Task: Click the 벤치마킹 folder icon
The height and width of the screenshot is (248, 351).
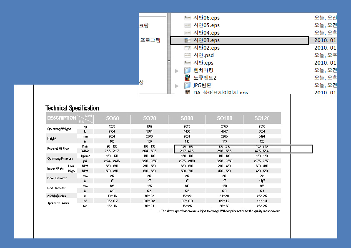Action: tap(187, 70)
